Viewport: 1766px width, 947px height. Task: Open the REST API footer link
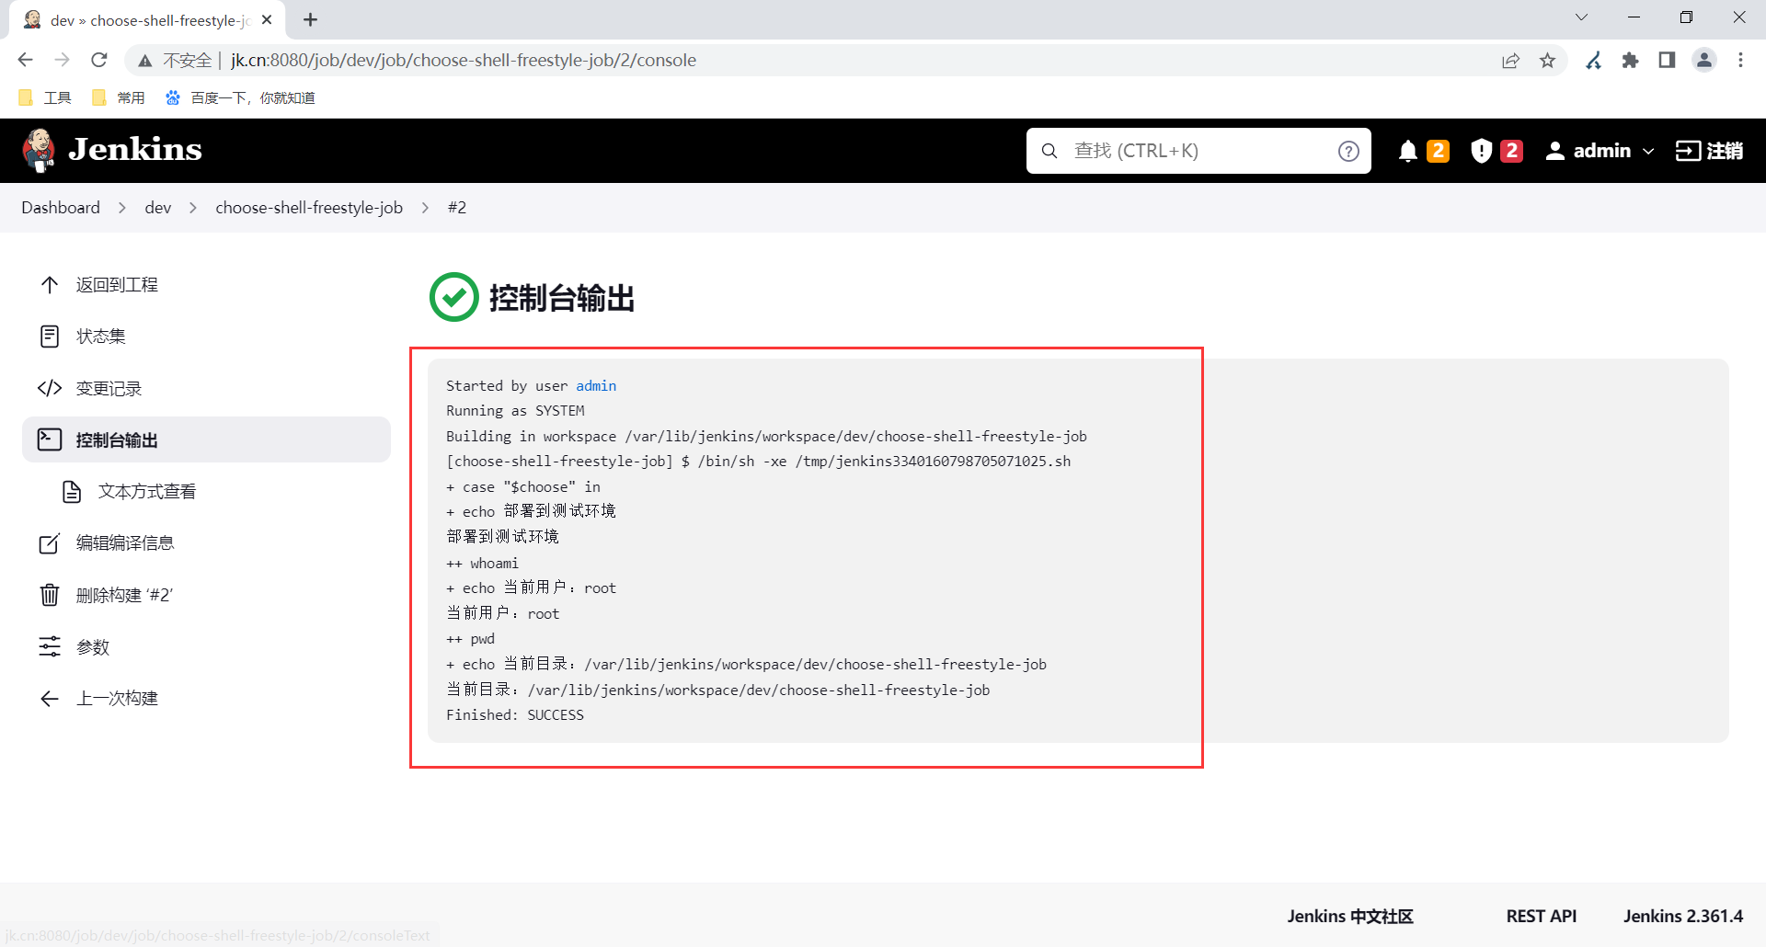point(1542,916)
